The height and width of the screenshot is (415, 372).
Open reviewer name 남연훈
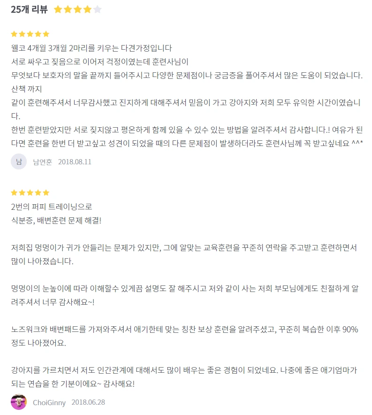[x=42, y=161]
